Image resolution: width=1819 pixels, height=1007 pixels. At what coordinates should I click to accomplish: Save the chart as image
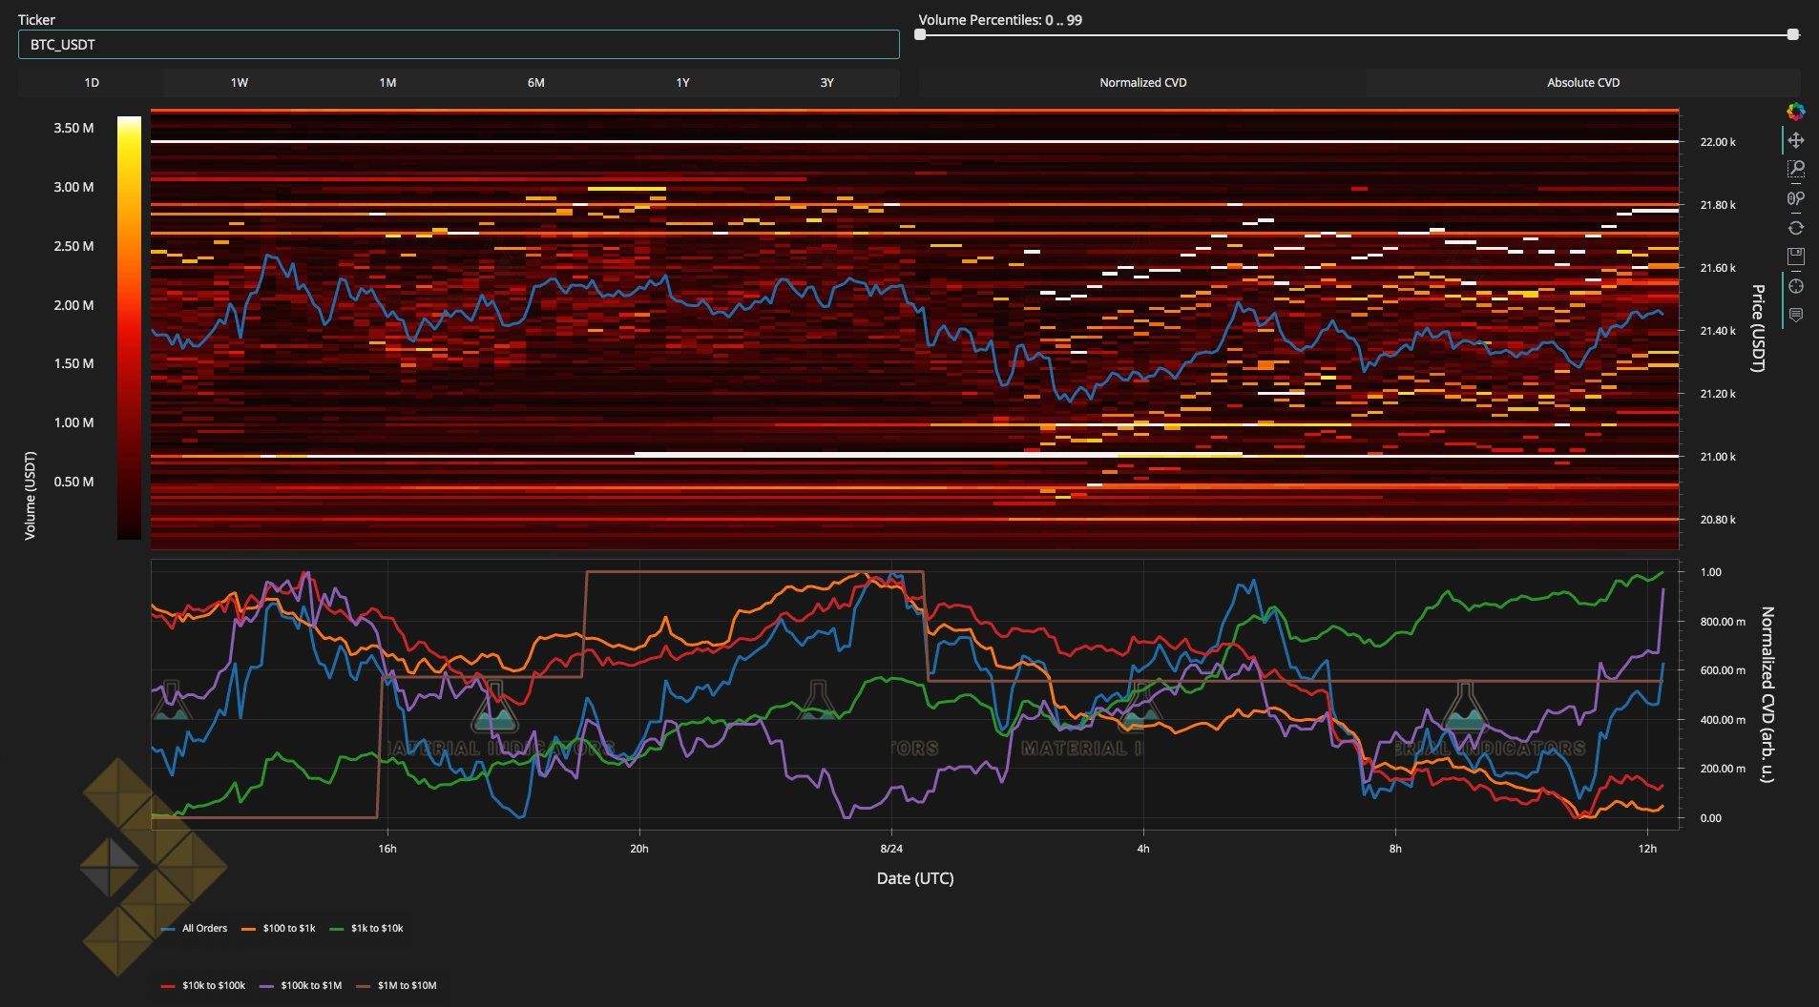(1795, 257)
